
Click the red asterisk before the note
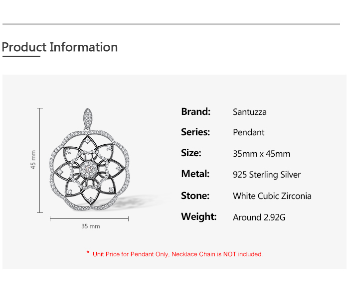(x=88, y=253)
